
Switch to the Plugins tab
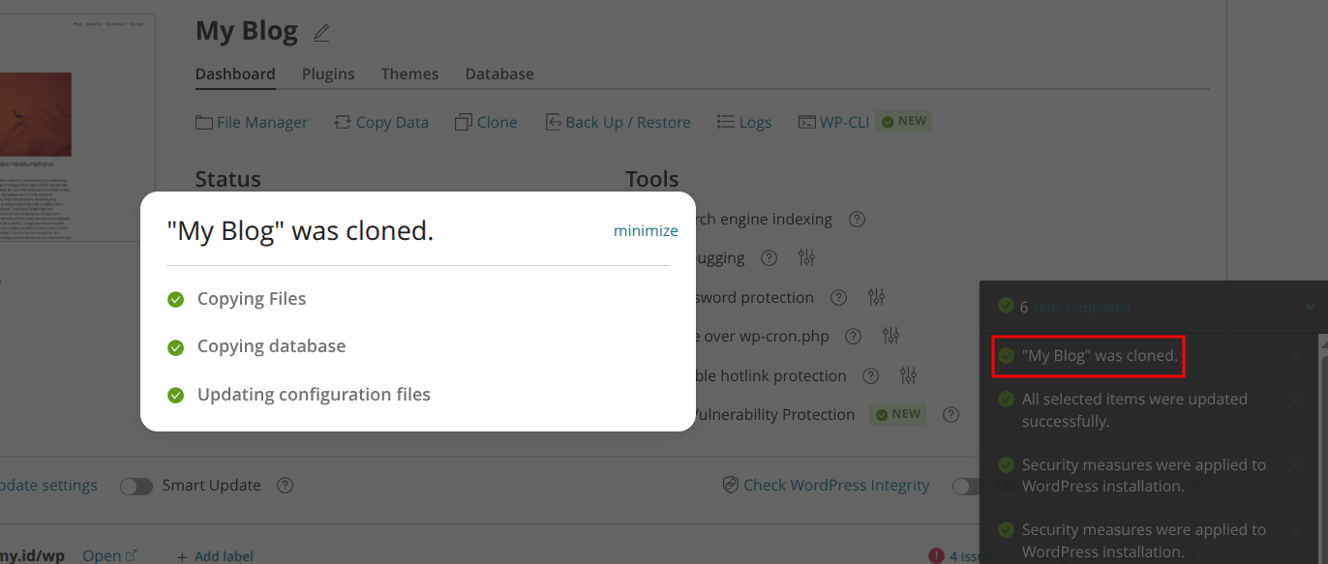328,74
